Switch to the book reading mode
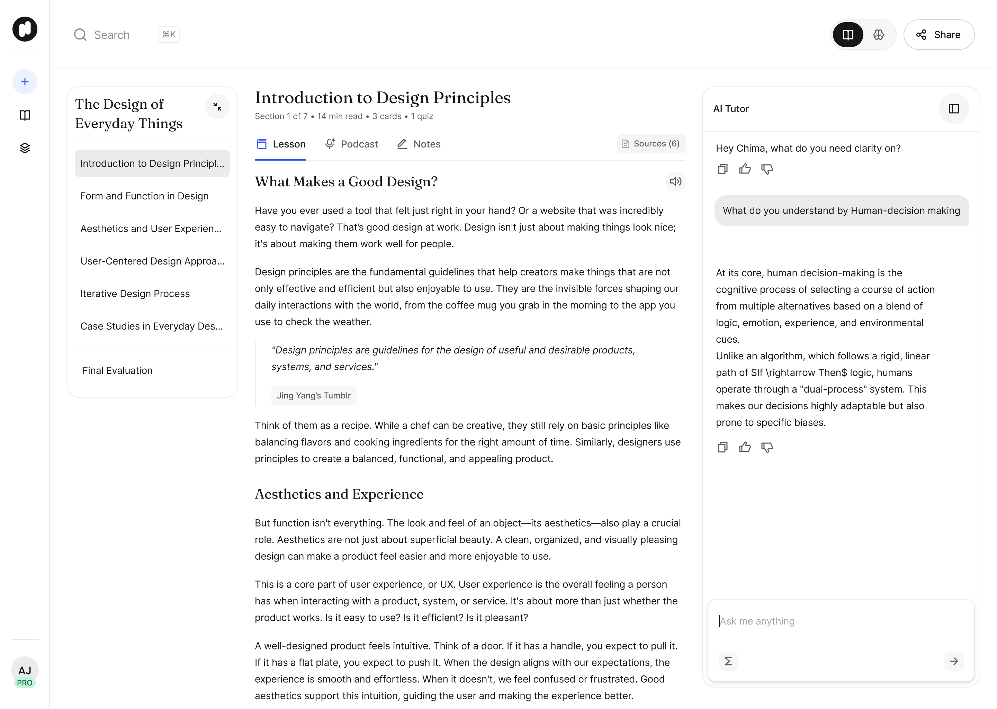 [x=848, y=35]
